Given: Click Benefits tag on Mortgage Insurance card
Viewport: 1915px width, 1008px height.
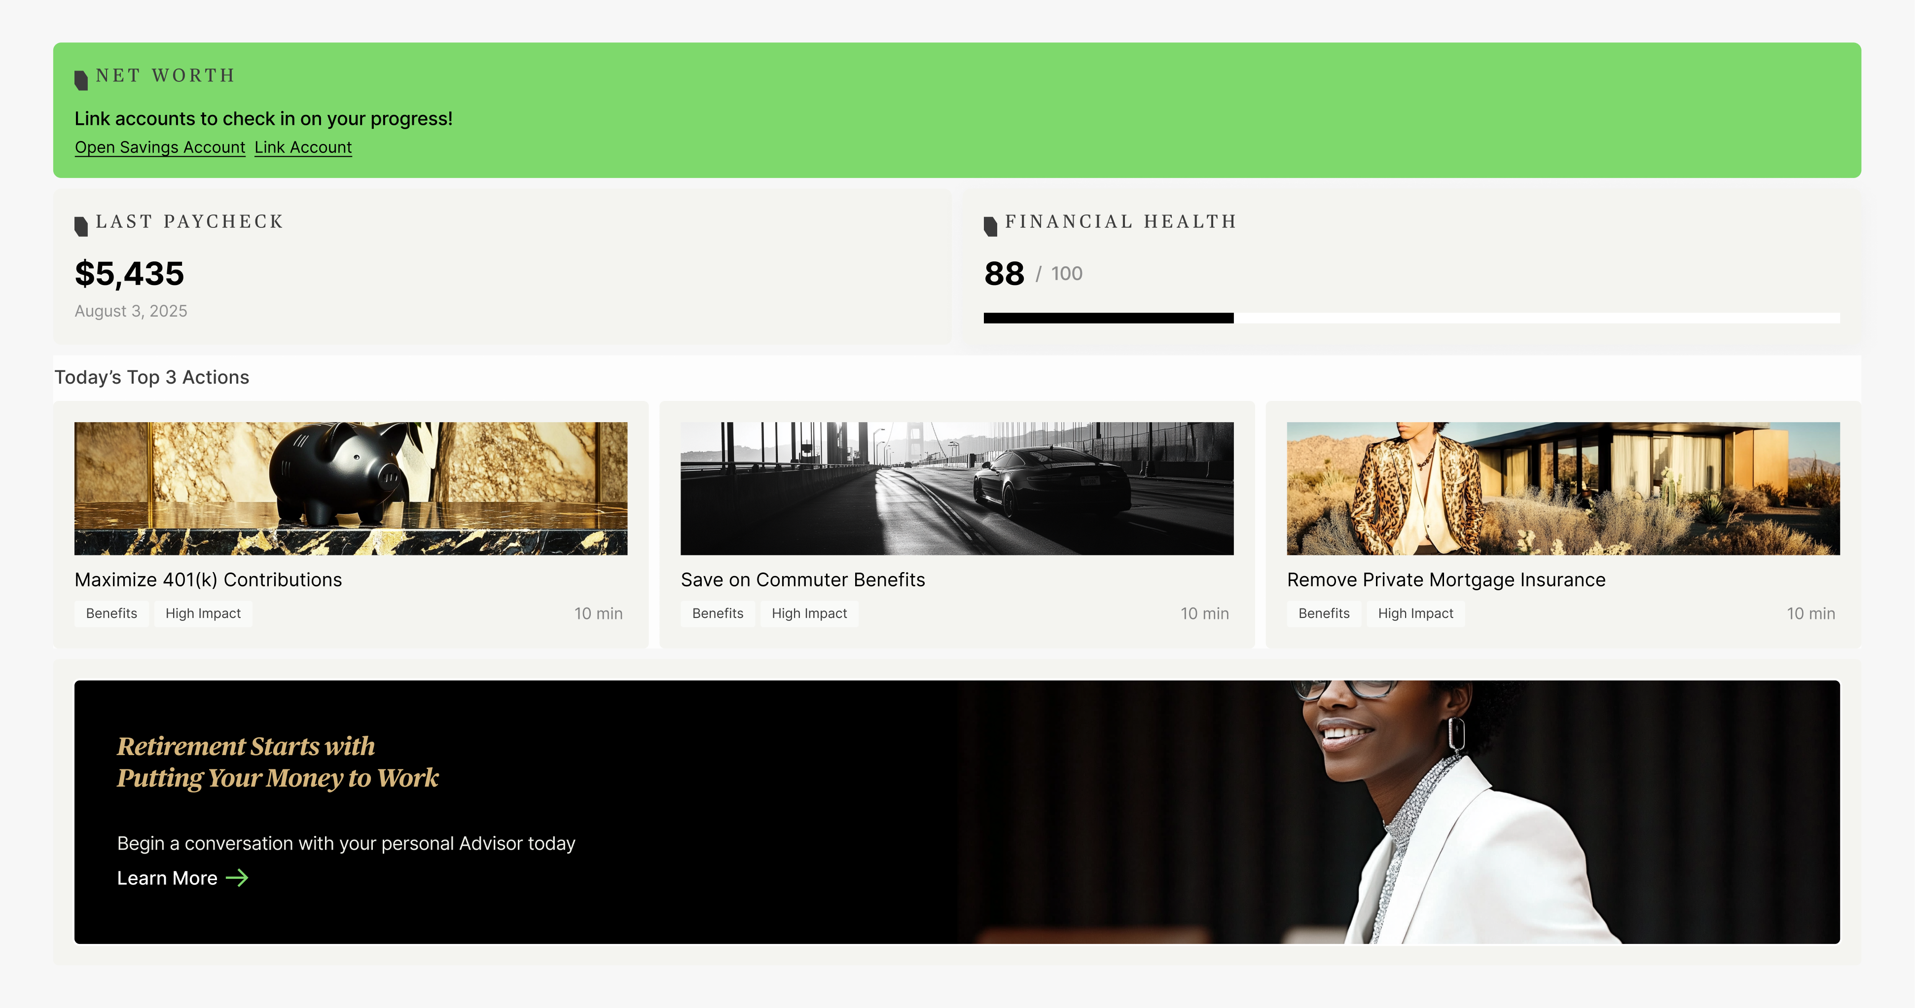Looking at the screenshot, I should tap(1324, 613).
